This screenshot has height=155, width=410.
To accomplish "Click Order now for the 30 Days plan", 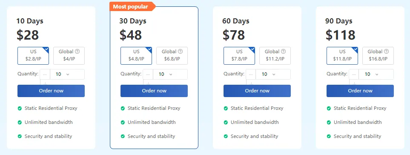I will point(154,91).
